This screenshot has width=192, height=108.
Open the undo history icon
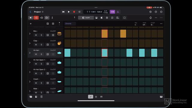point(150,12)
